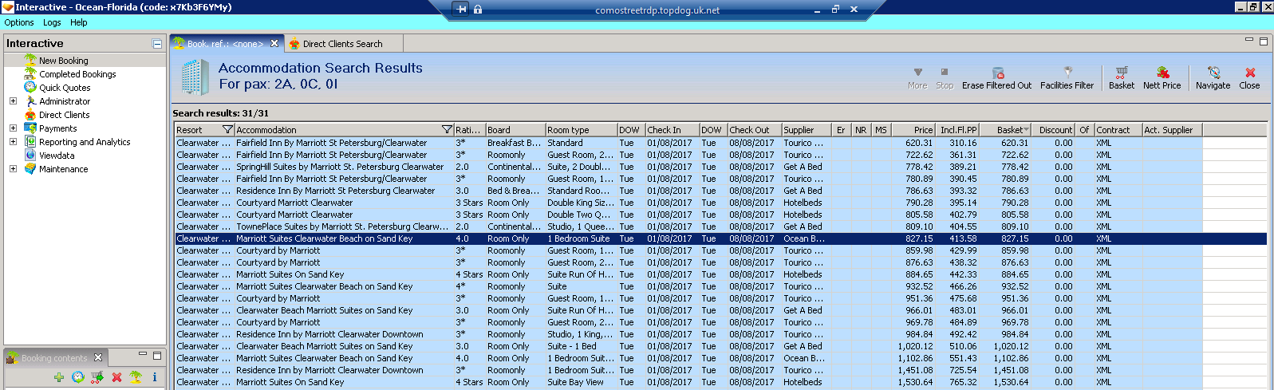
Task: Toggle the Nett Price icon
Action: 1162,73
